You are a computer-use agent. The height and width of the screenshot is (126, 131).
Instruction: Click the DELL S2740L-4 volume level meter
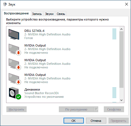(x=114, y=34)
